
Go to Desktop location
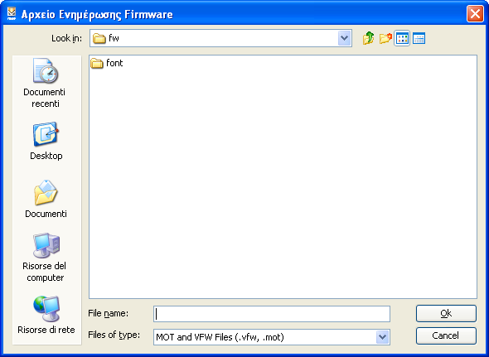click(x=46, y=141)
